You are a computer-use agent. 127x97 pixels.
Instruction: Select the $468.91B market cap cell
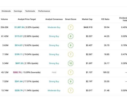tap(88, 27)
